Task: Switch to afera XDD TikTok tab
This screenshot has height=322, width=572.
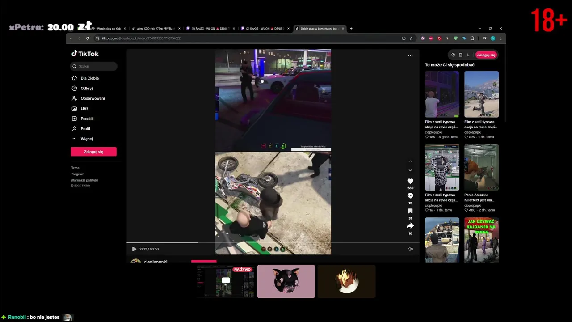Action: click(156, 29)
